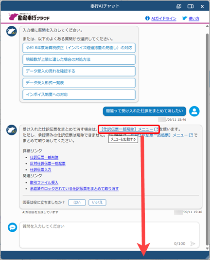Click the 勘定奉行クラウド logo
The image size is (210, 260).
pos(29,17)
